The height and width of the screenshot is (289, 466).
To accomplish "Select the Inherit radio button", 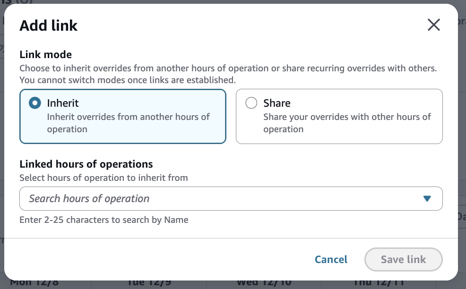I will click(35, 103).
